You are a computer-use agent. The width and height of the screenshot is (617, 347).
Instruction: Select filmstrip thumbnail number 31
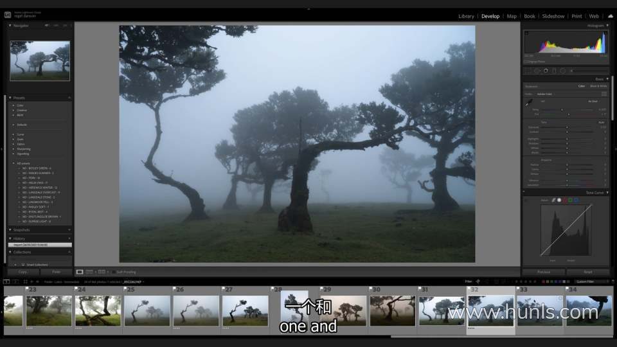coord(442,310)
